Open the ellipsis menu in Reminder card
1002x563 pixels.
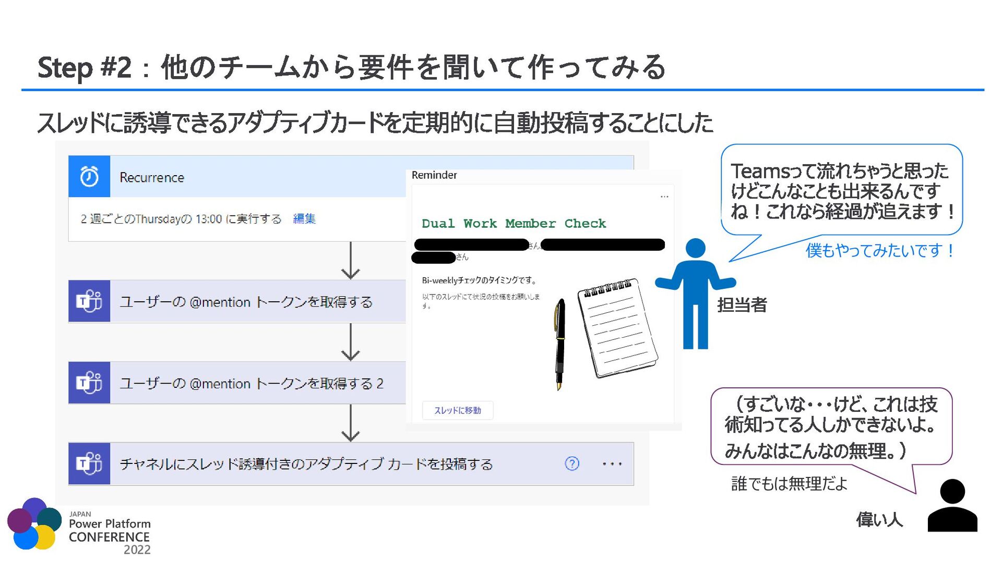click(x=664, y=197)
